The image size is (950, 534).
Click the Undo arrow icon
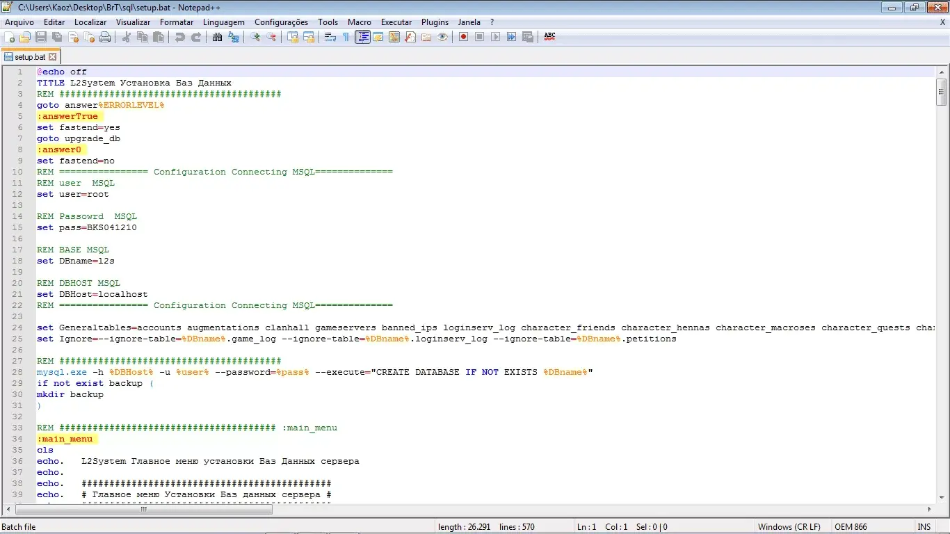pyautogui.click(x=180, y=37)
